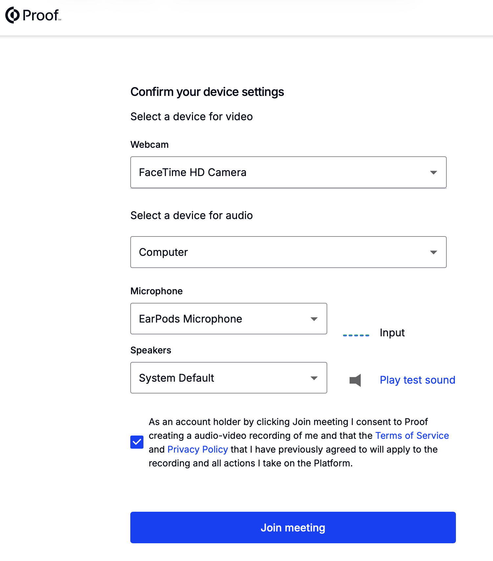The width and height of the screenshot is (493, 561).
Task: Click the 'Select a device for audio' text
Action: tap(192, 215)
